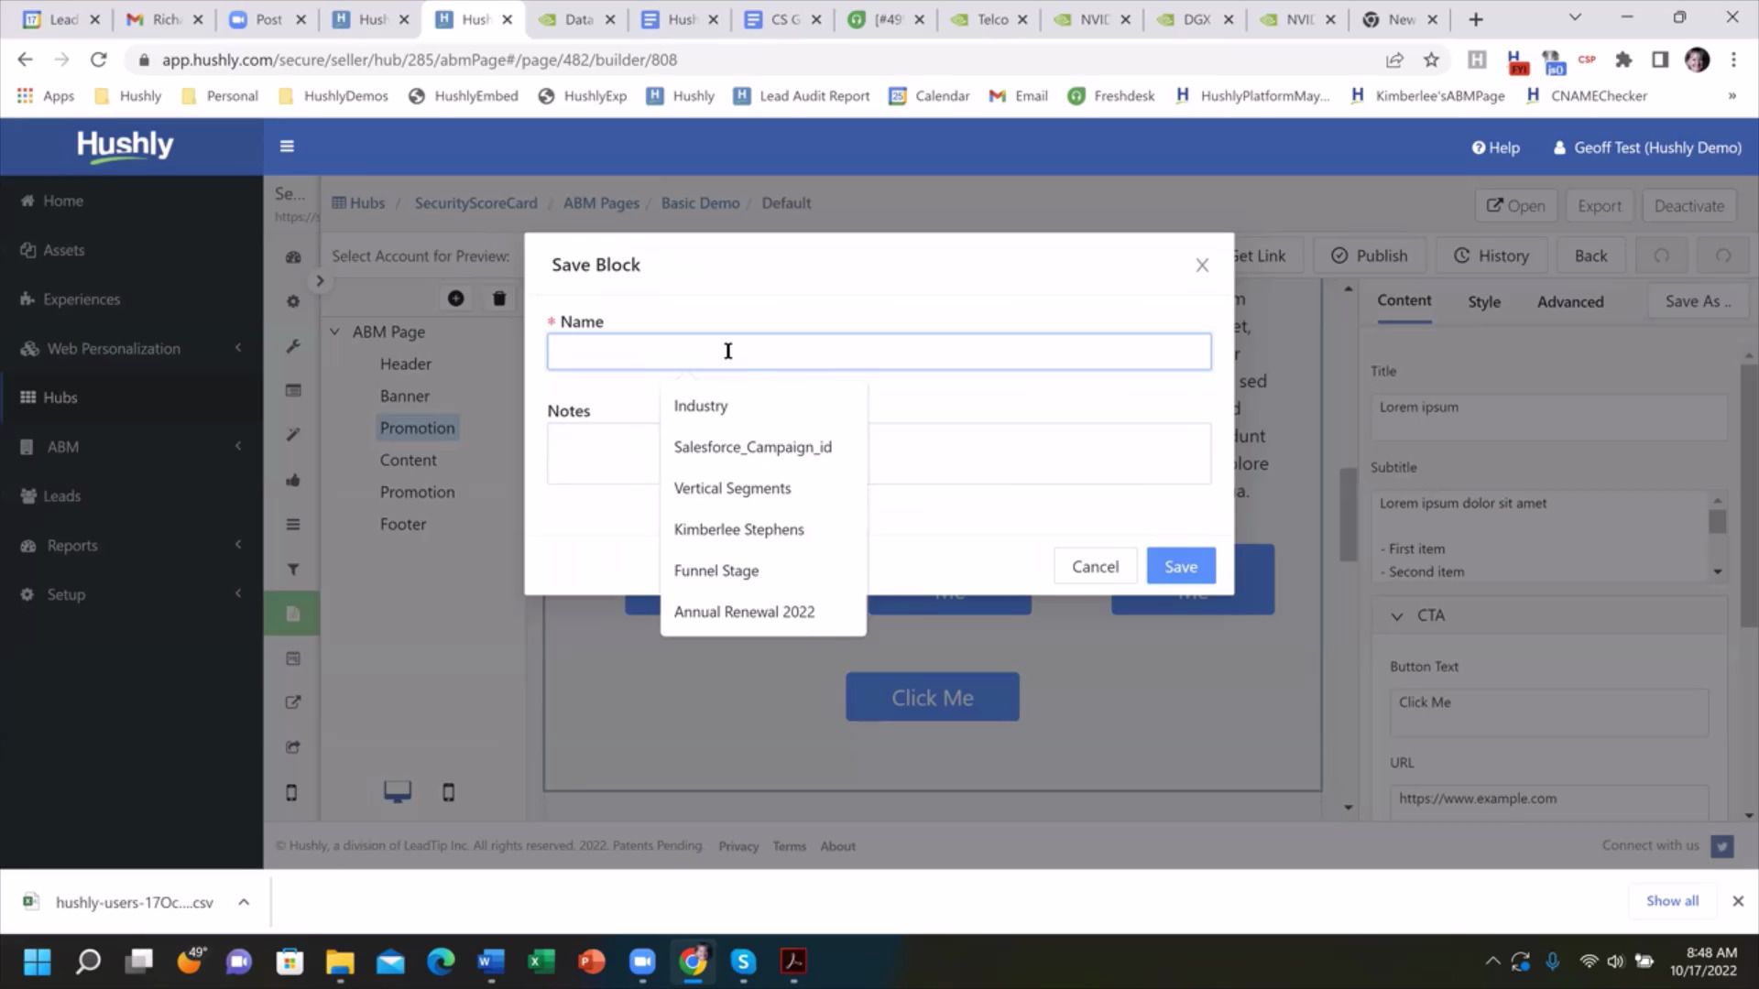Collapse the ABM Page tree node
This screenshot has width=1759, height=989.
pos(334,331)
